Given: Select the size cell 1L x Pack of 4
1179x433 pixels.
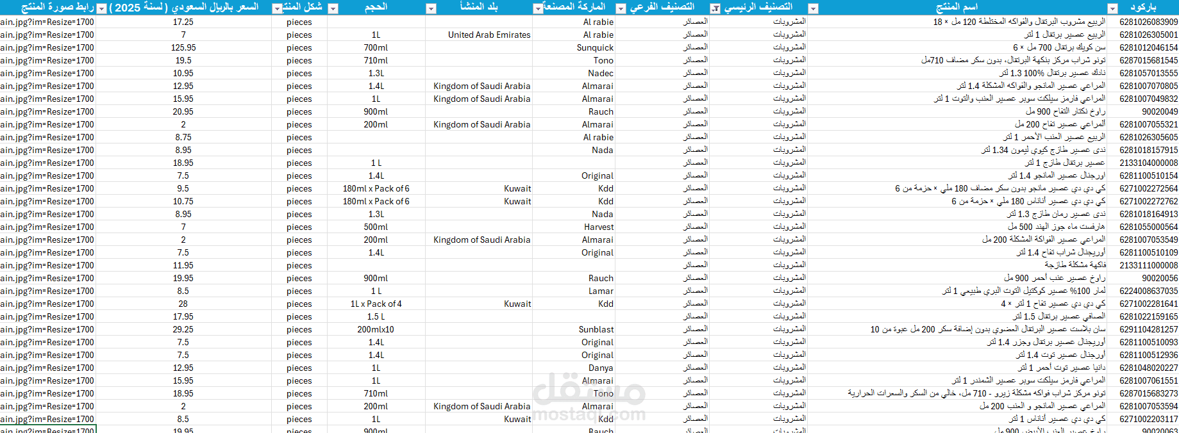Looking at the screenshot, I should (376, 304).
